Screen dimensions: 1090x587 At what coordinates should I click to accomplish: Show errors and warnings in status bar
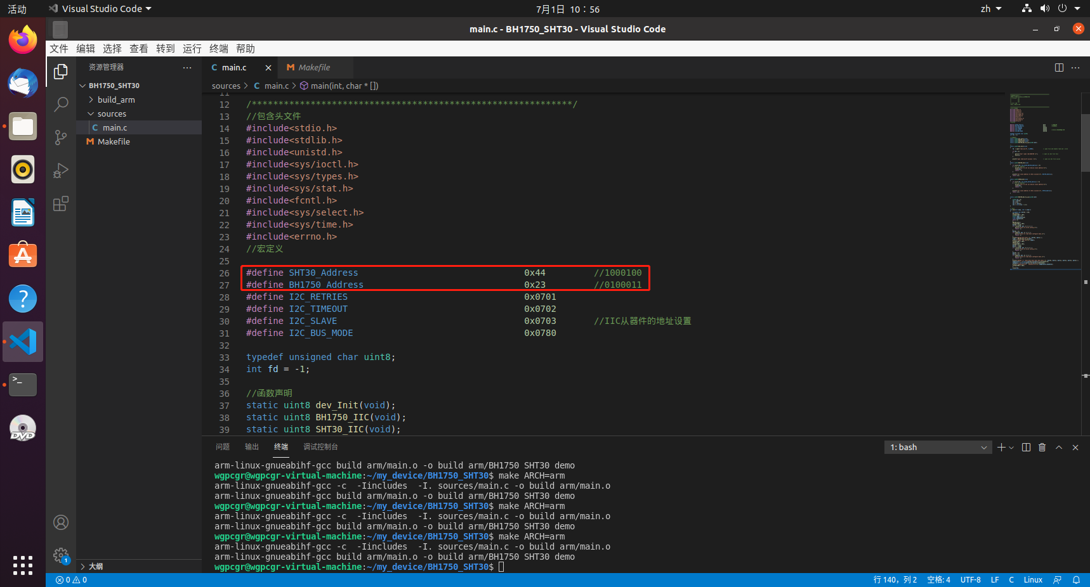71,580
